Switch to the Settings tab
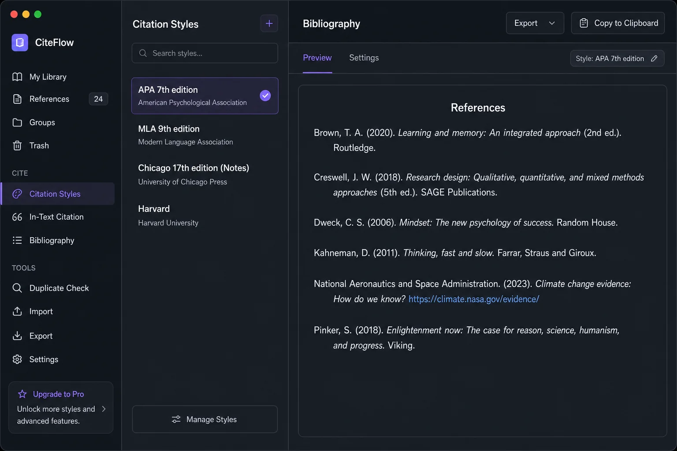Screen dimensions: 677x451 point(364,58)
